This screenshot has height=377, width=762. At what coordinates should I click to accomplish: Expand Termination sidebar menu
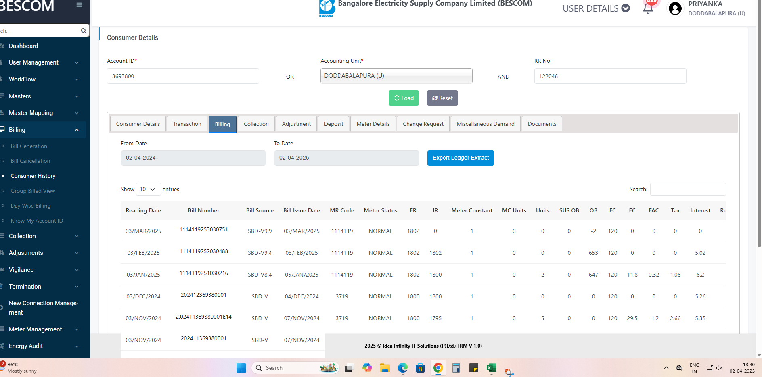click(x=43, y=287)
